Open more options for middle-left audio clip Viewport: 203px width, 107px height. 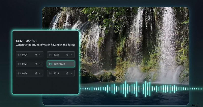(x=40, y=64)
